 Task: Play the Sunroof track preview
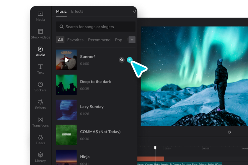tap(67, 60)
